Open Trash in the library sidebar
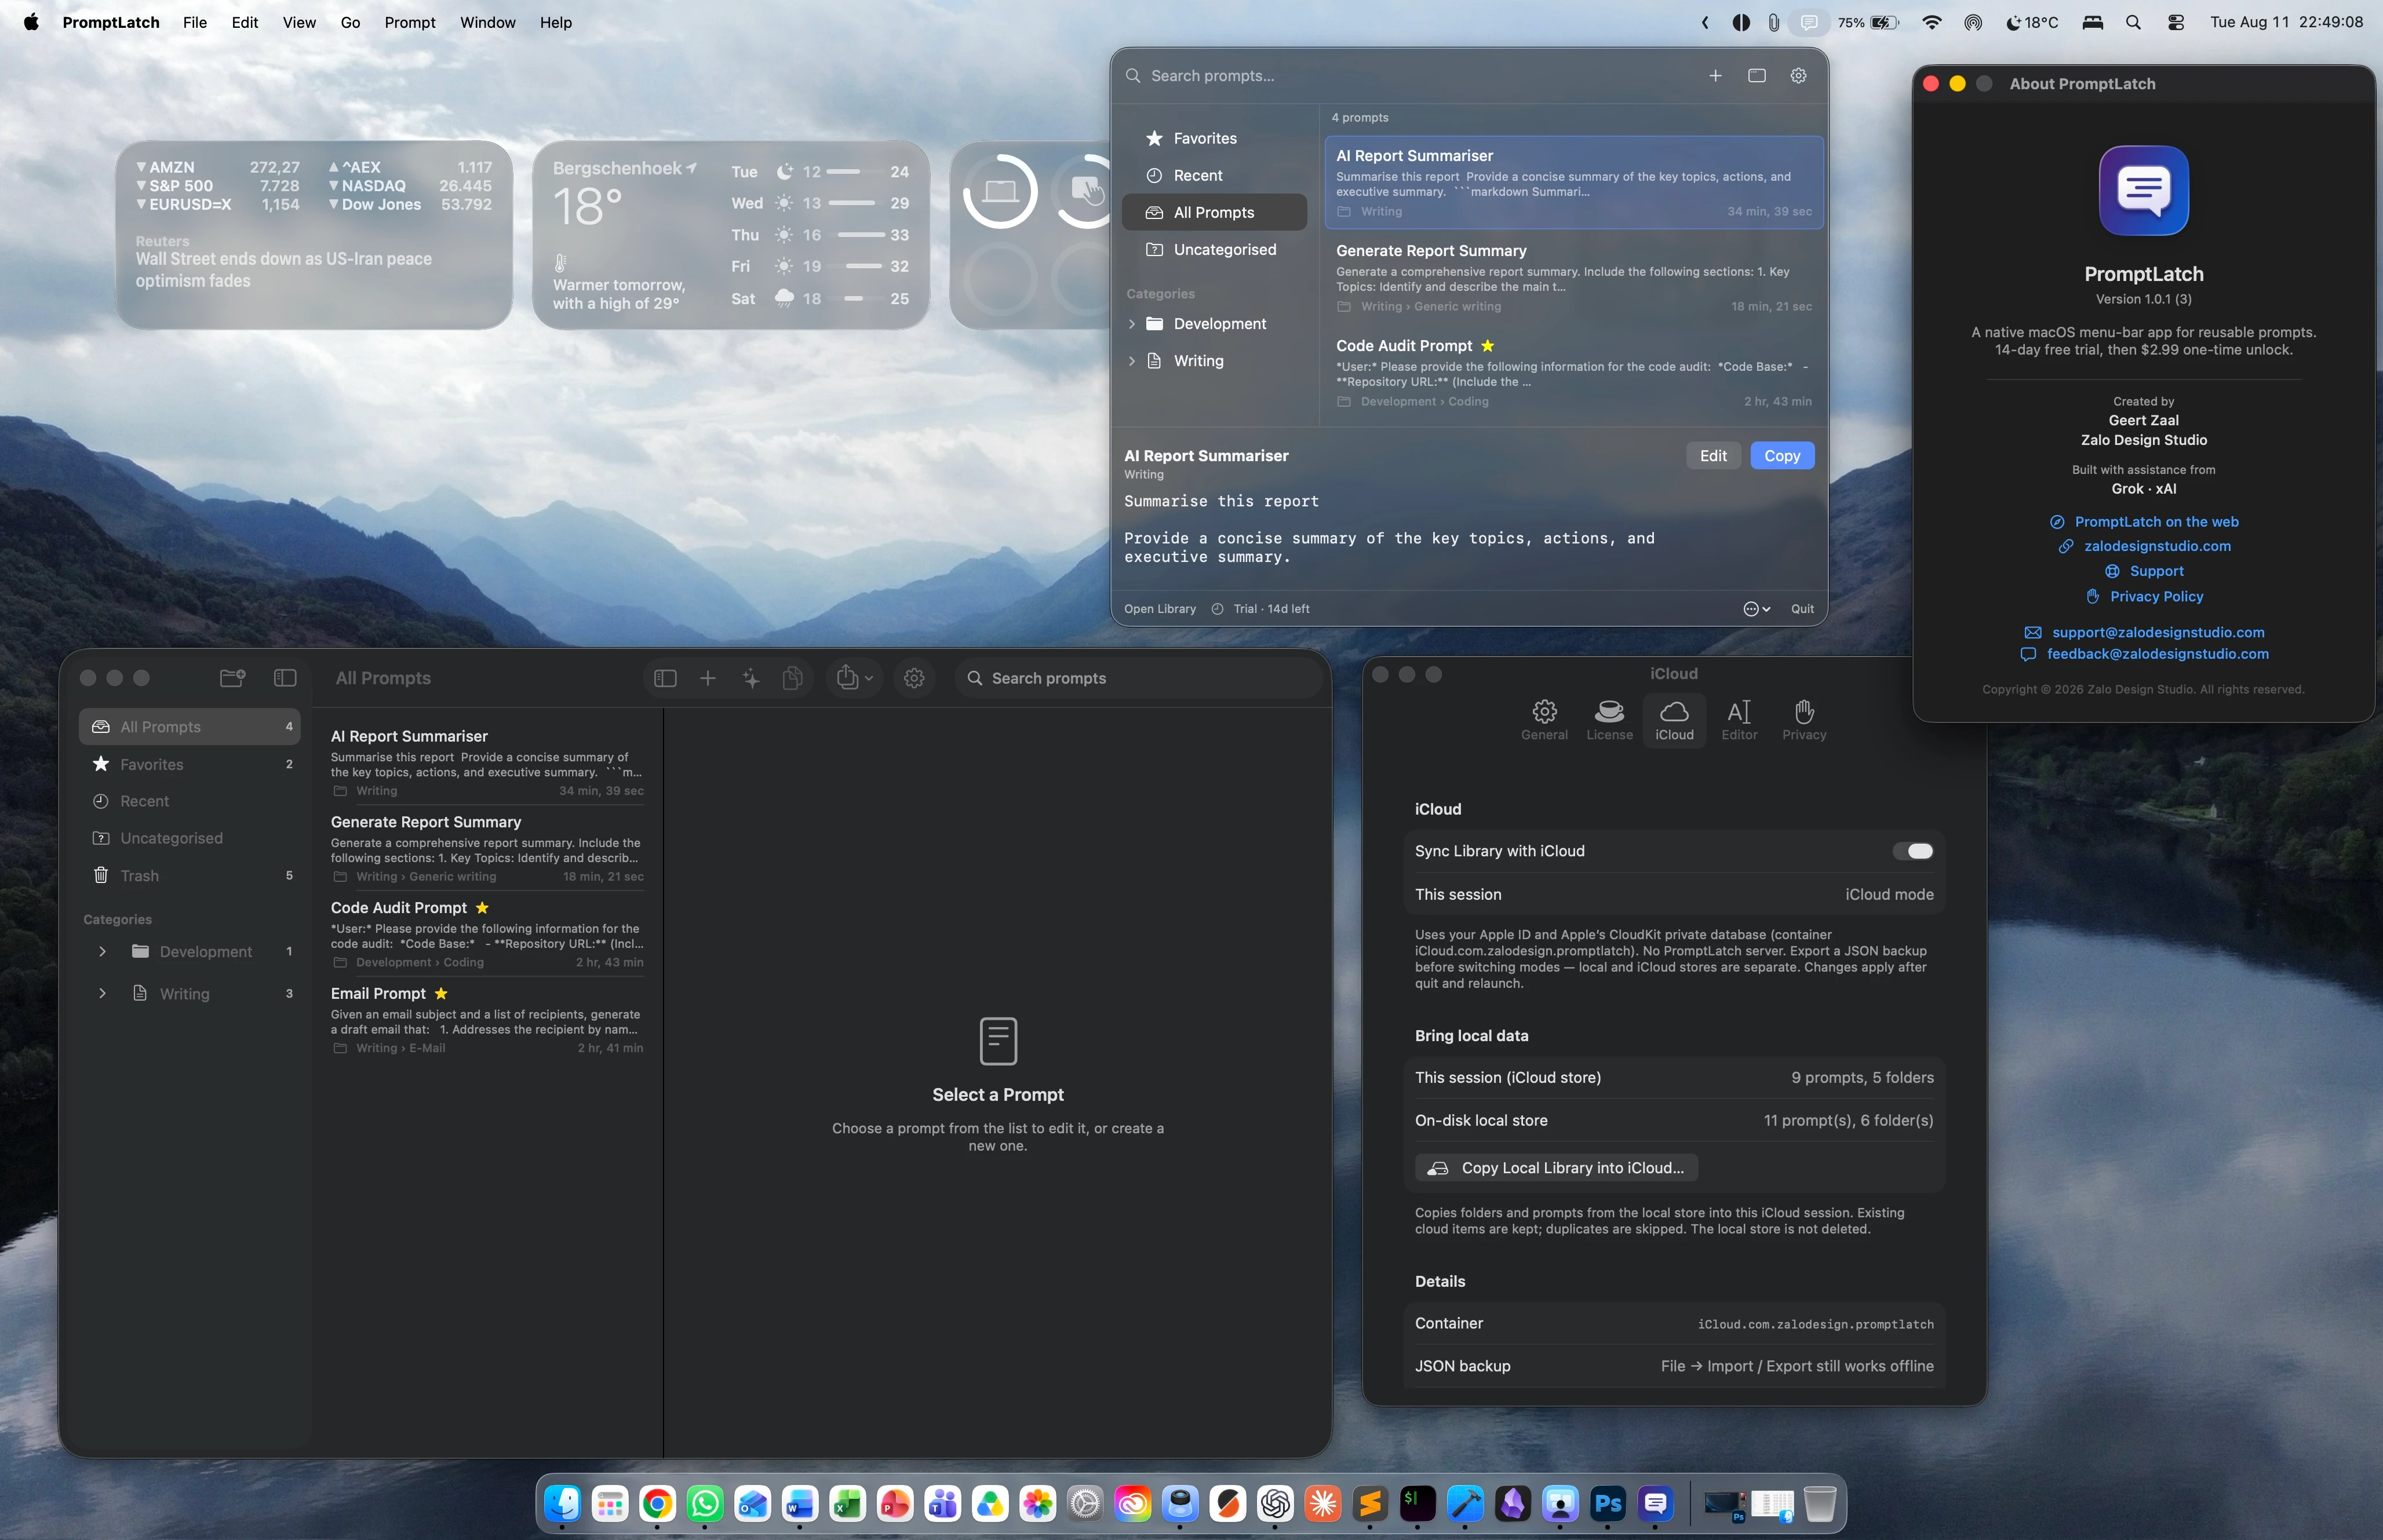This screenshot has height=1540, width=2383. (189, 876)
